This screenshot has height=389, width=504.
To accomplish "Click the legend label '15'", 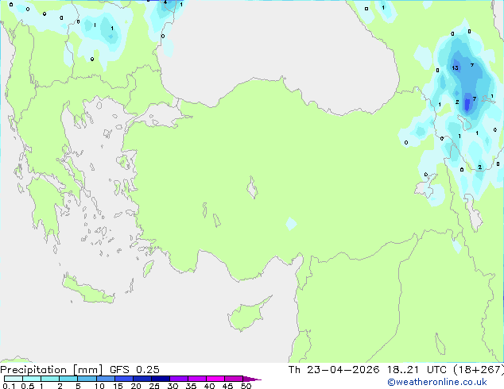I will pyautogui.click(x=118, y=386).
